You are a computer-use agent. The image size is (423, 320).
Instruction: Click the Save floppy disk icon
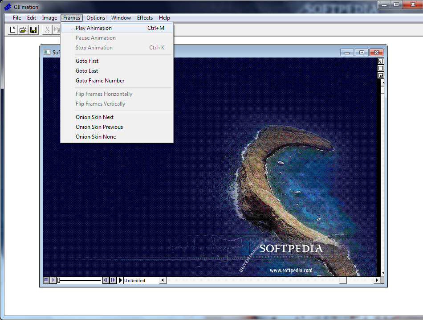tap(33, 30)
